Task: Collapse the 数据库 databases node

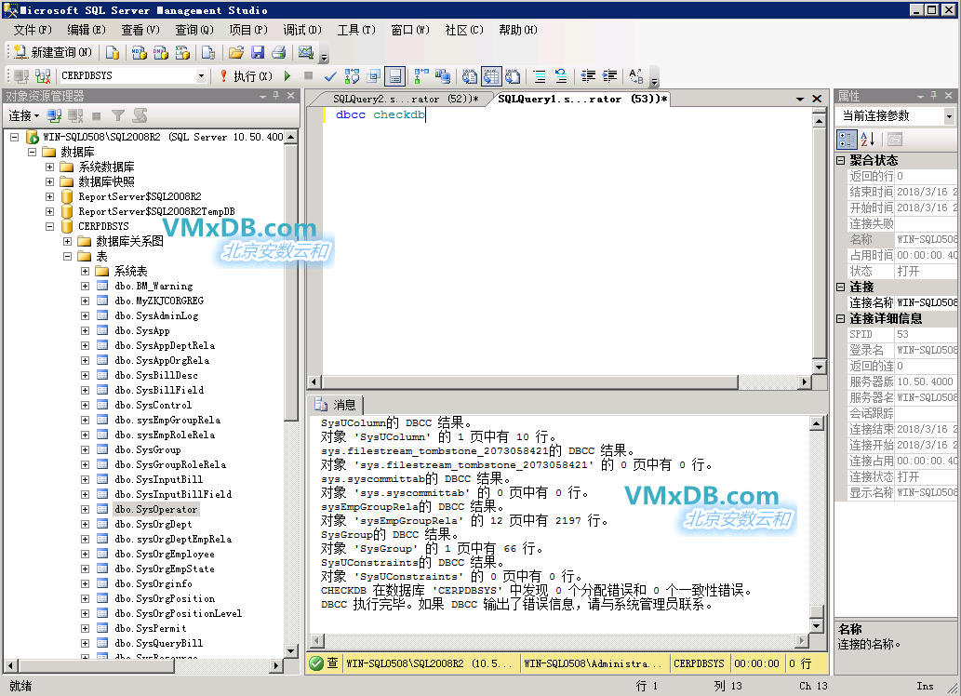Action: click(32, 152)
